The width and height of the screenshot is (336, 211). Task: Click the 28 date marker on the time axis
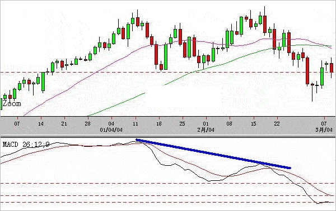point(88,124)
